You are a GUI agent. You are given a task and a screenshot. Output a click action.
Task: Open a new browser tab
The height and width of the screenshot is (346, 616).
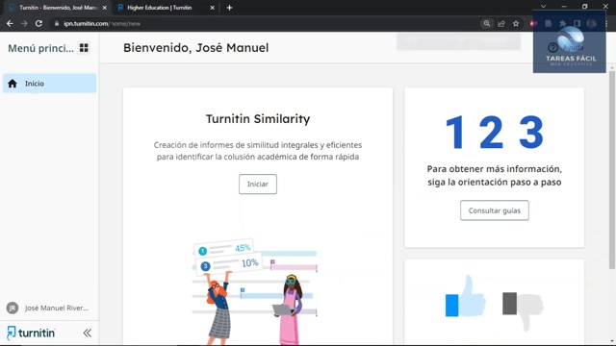229,8
